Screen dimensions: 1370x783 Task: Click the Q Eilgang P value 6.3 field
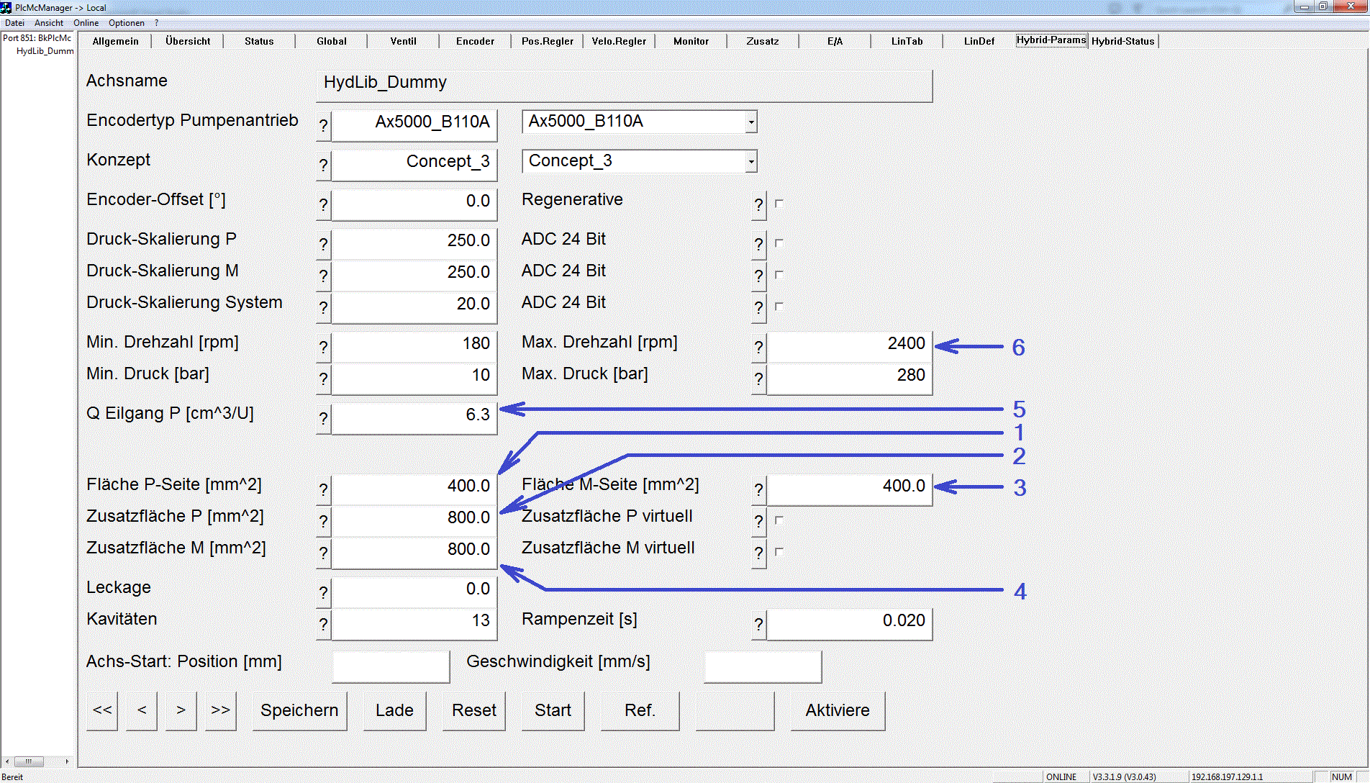point(414,419)
